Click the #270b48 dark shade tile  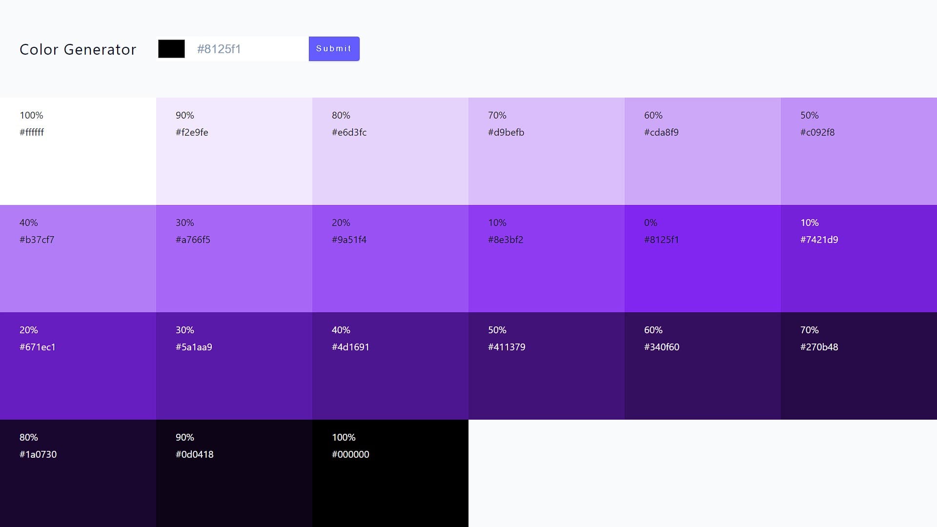859,366
